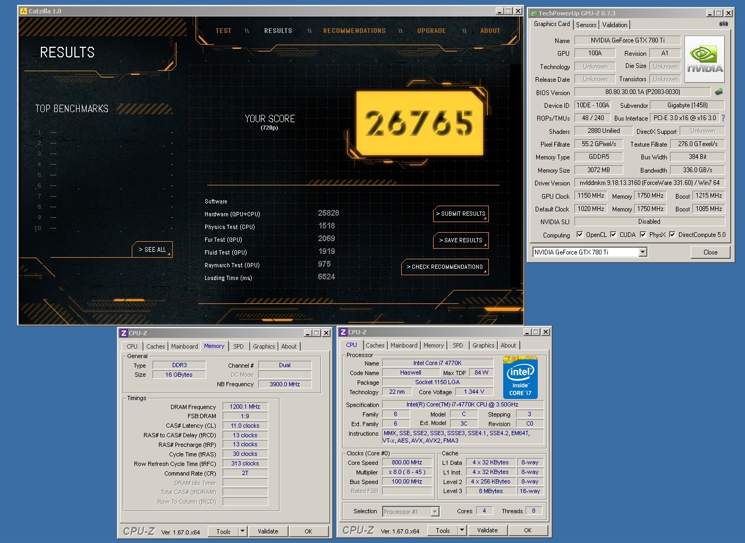Open Tools dropdown arrow in CPU tab CPU-Z window
Viewport: 745px width, 543px height.
point(462,530)
